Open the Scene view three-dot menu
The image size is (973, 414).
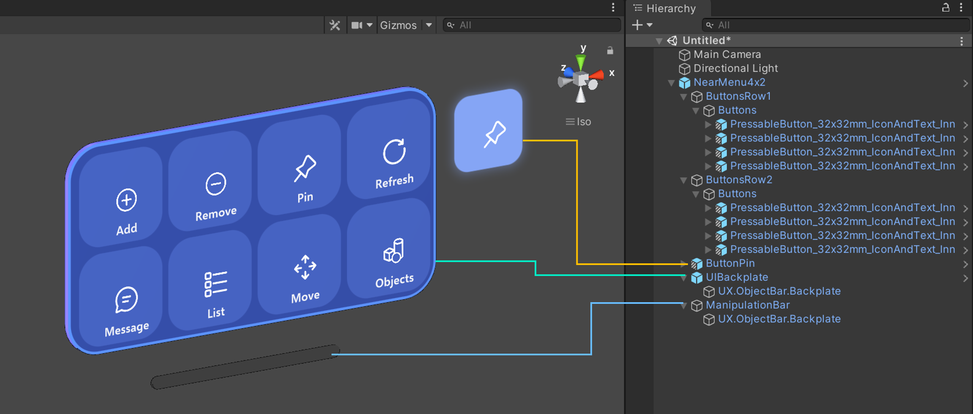coord(613,7)
